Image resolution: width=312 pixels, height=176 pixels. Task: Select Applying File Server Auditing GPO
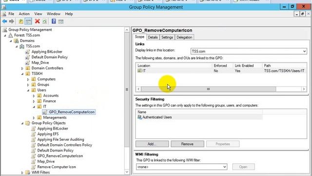(60, 139)
